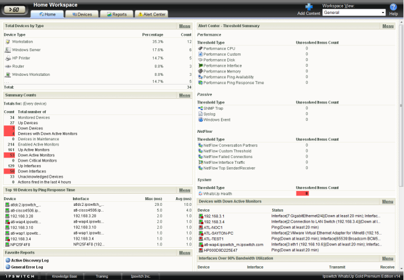Click the Help question mark icon

click(x=393, y=7)
